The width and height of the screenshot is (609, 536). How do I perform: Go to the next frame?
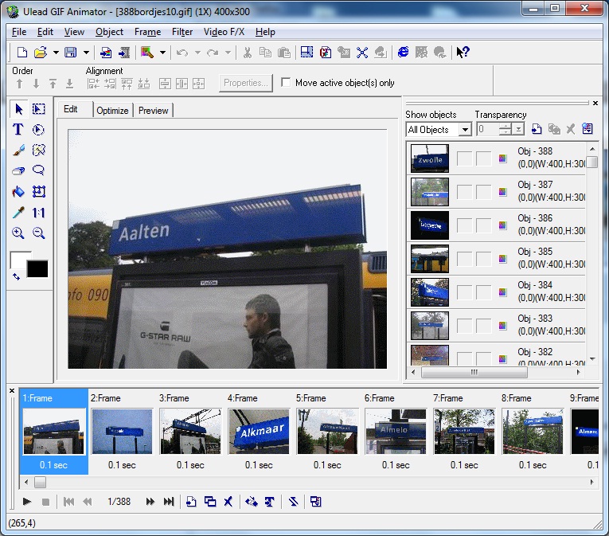[x=150, y=502]
